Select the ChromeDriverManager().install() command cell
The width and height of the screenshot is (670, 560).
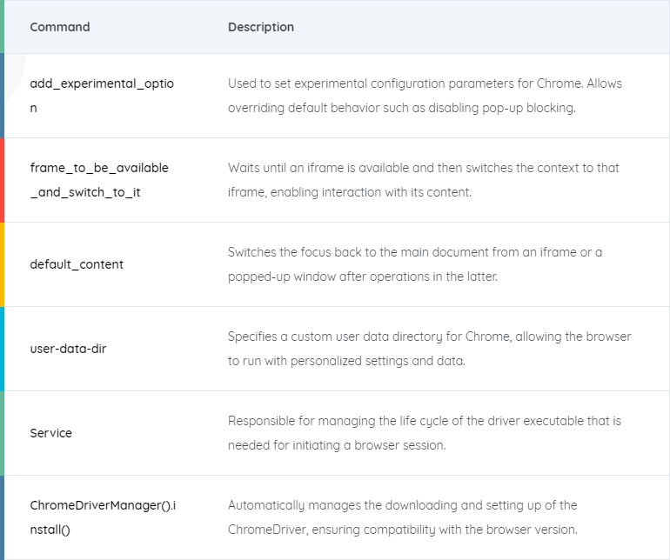(x=103, y=517)
